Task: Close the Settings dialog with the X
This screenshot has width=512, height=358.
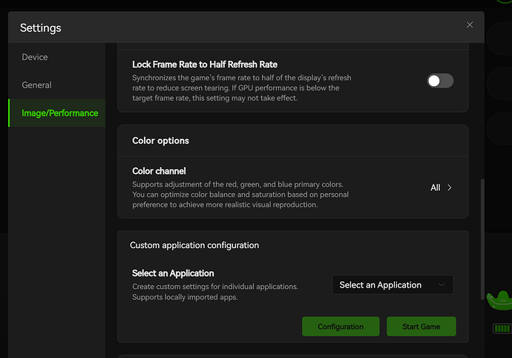Action: pos(470,25)
